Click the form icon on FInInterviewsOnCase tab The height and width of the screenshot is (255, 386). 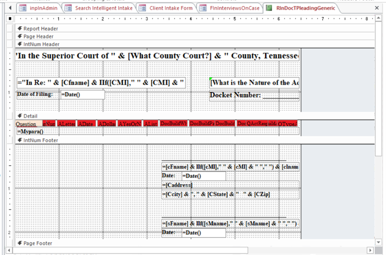203,8
